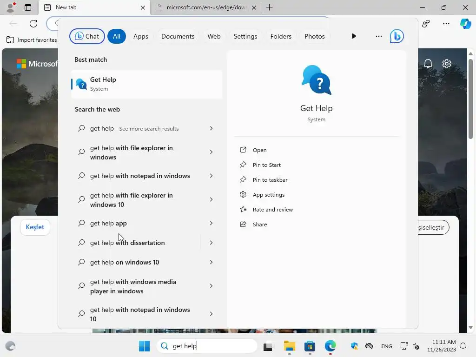This screenshot has width=476, height=357.
Task: Click Import favorites in Edge
Action: pyautogui.click(x=32, y=40)
